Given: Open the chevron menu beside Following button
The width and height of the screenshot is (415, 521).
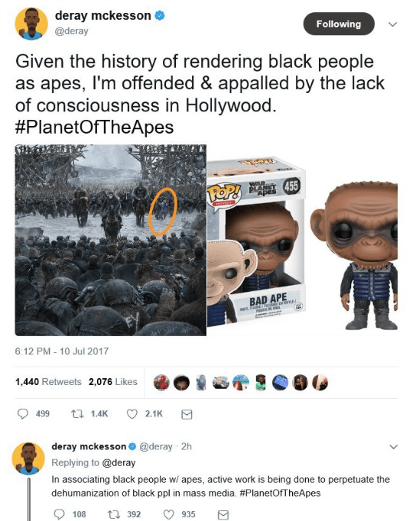Looking at the screenshot, I should tap(393, 25).
